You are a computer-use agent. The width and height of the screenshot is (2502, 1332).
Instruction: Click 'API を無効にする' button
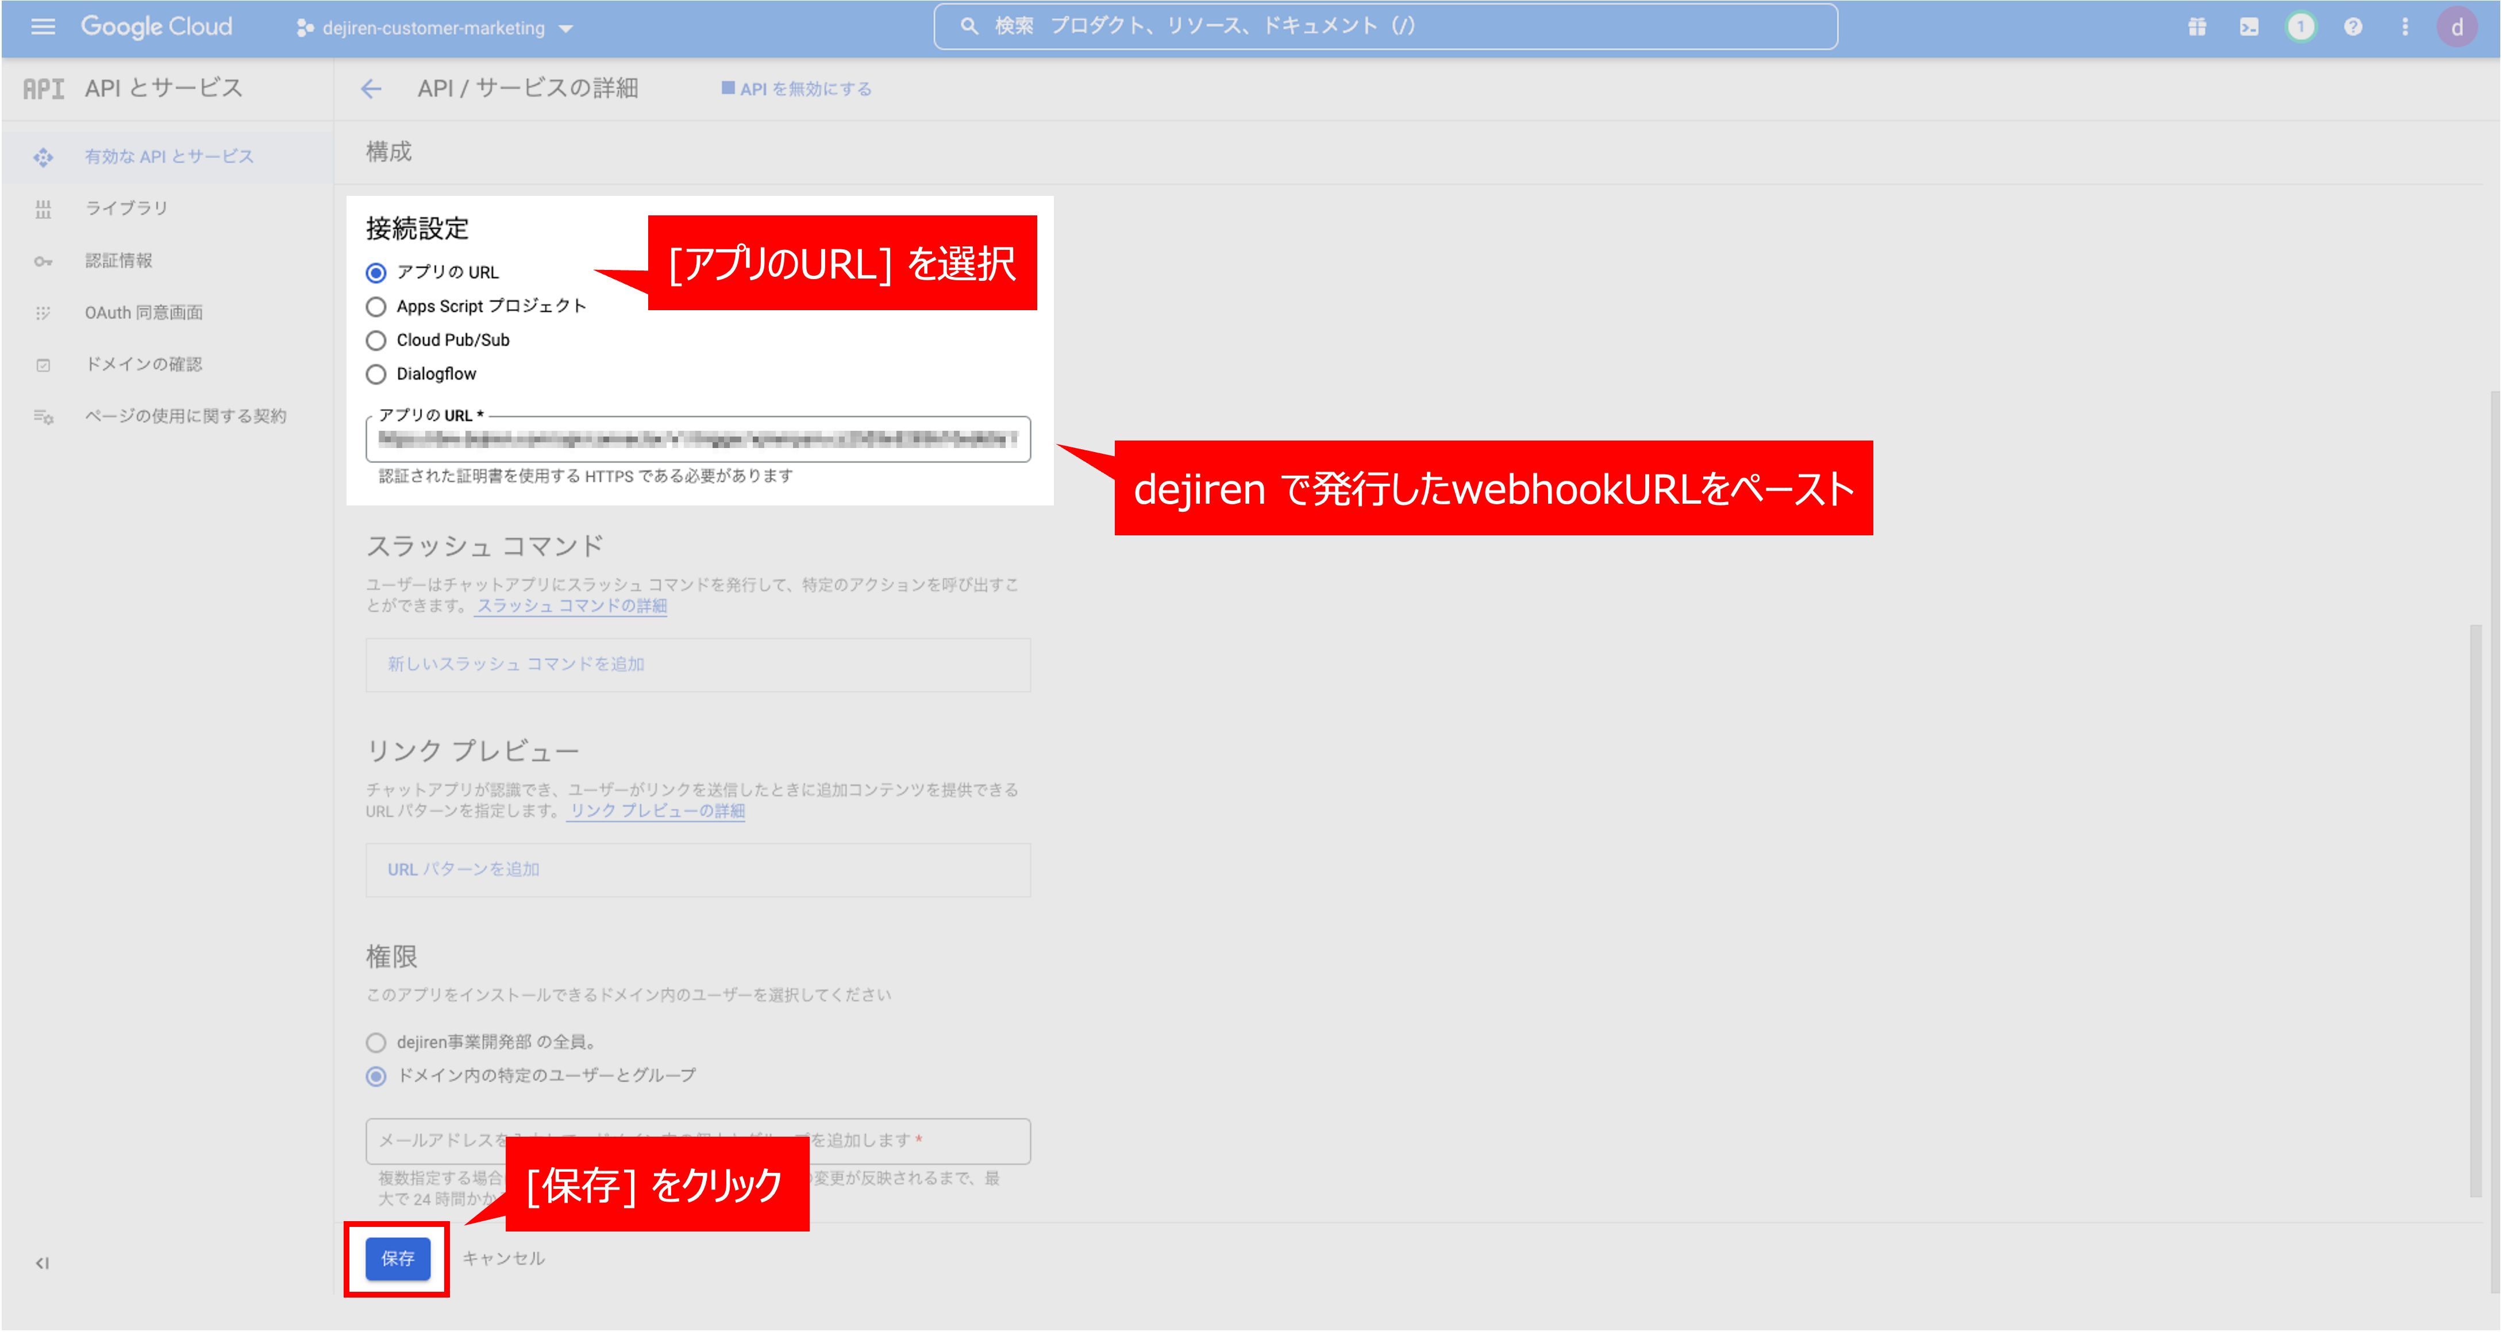tap(796, 88)
